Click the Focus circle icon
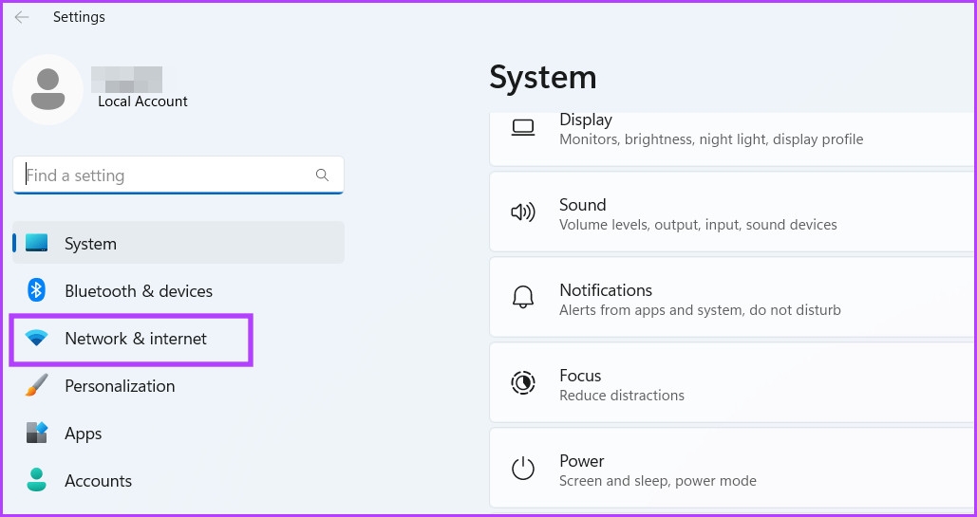 (523, 383)
